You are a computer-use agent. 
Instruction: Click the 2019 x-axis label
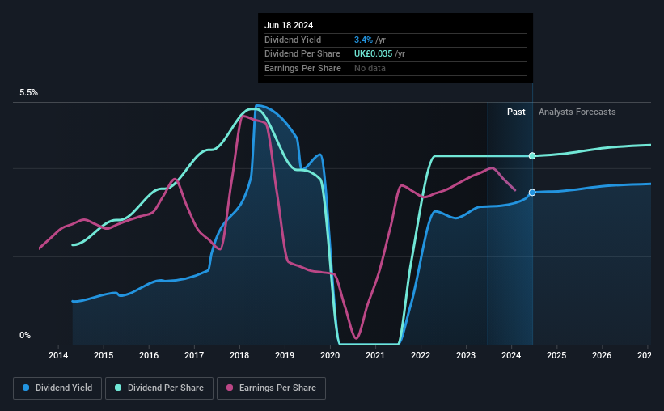click(285, 355)
